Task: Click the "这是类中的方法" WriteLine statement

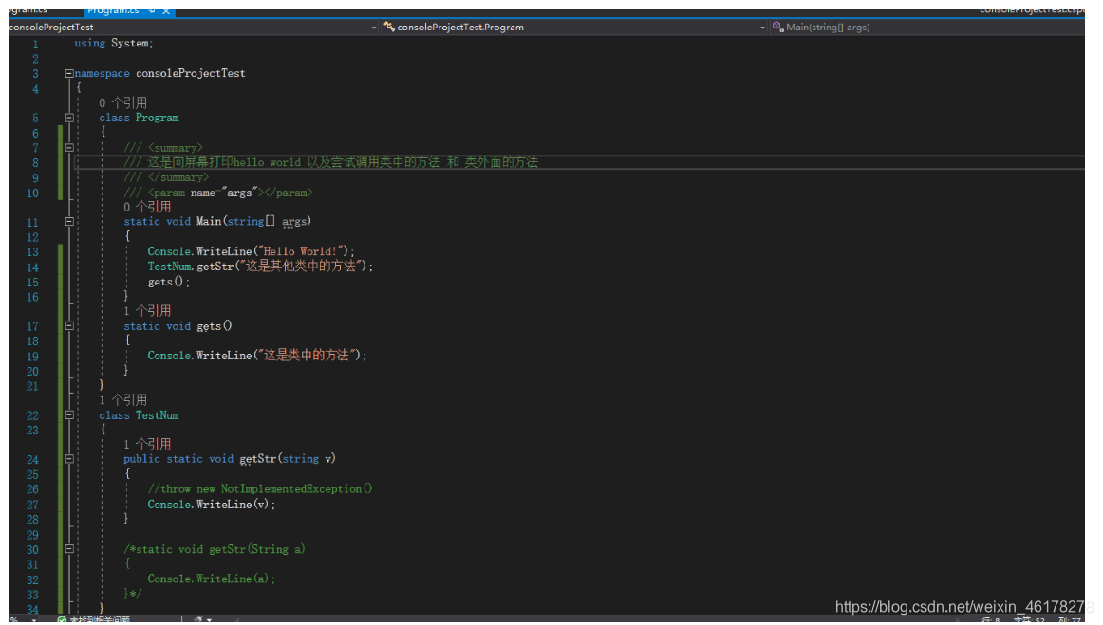Action: (x=257, y=356)
